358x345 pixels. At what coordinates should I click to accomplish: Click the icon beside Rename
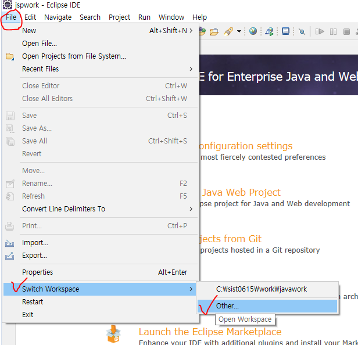point(10,184)
